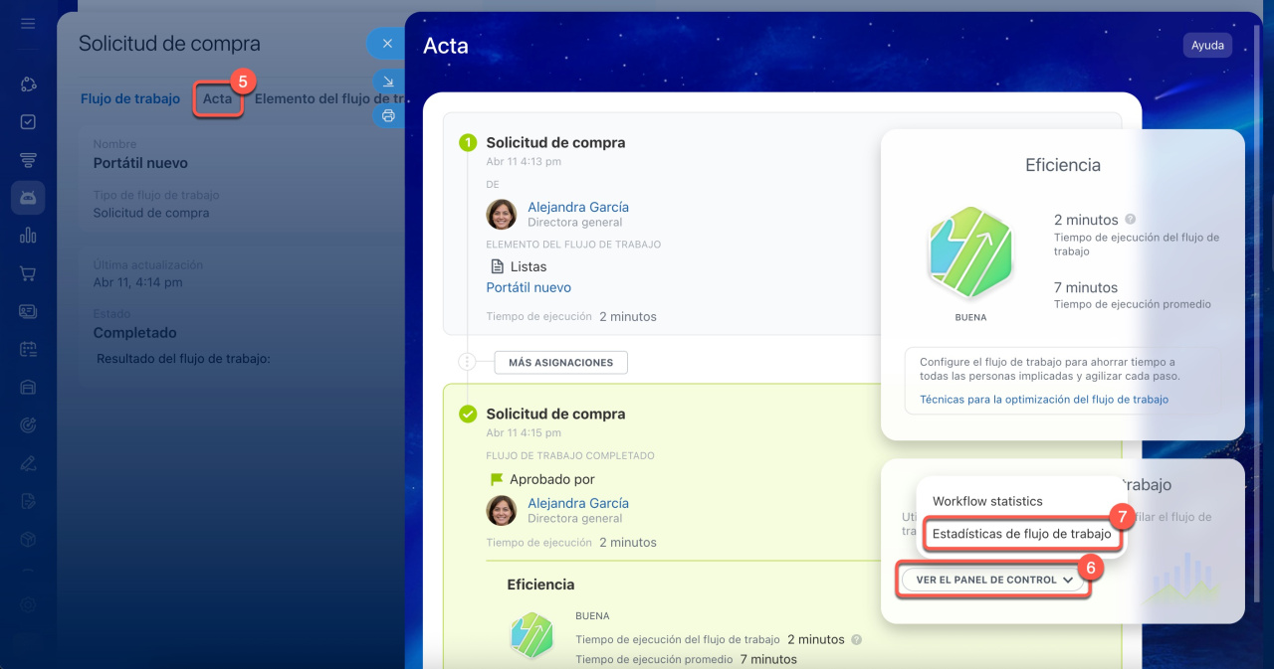Expand the Ver el panel de control dropdown
Viewport: 1274px width, 669px height.
coord(993,580)
